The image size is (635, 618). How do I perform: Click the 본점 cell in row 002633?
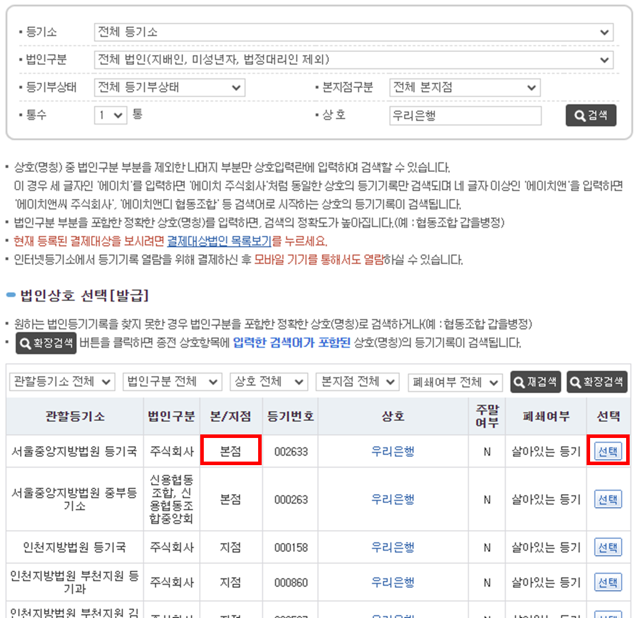tap(231, 450)
